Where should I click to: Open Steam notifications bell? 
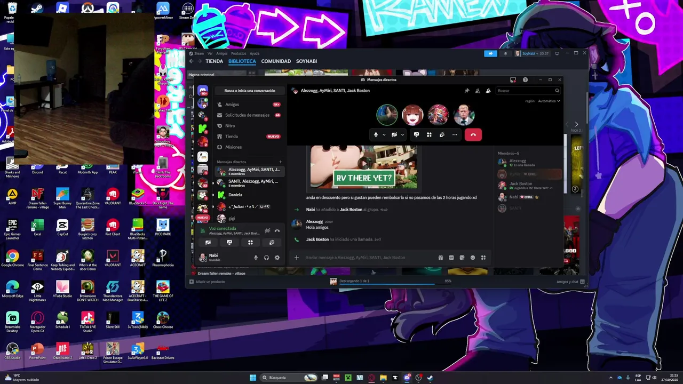505,53
